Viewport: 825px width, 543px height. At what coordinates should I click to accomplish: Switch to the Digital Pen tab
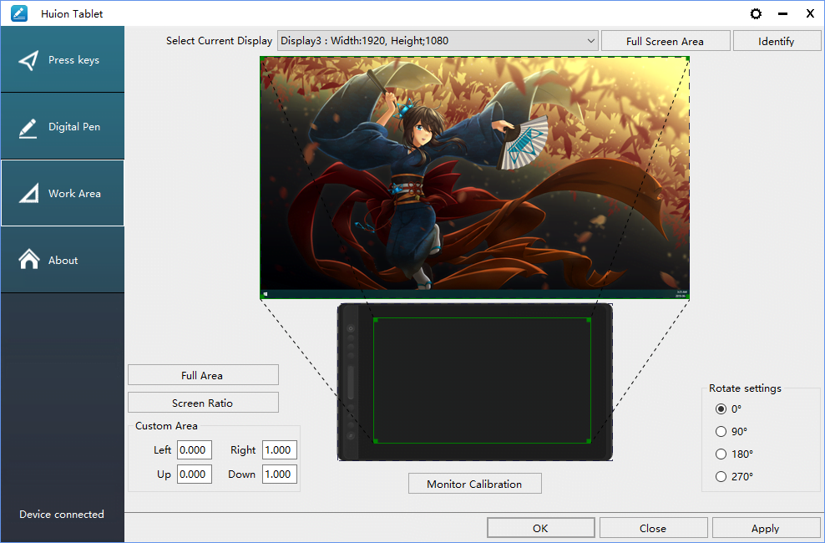[63, 126]
